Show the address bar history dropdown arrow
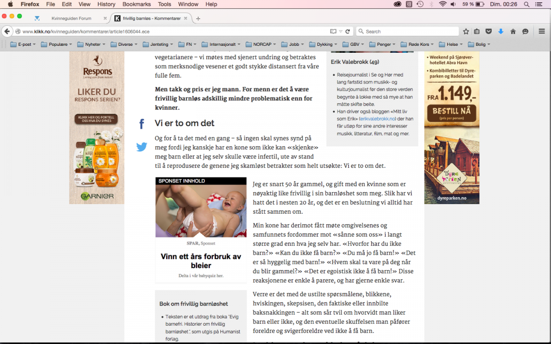The image size is (551, 344). click(x=341, y=31)
